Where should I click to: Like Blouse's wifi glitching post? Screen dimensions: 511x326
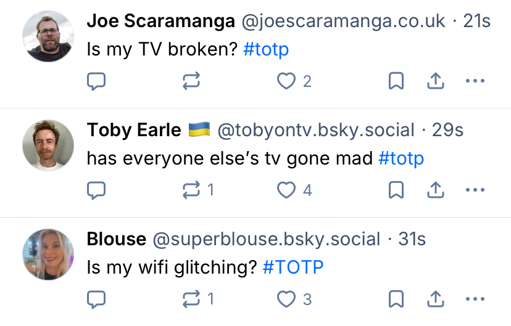pos(286,299)
